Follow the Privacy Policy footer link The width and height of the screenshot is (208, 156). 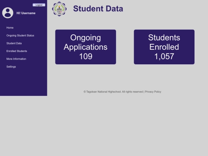click(153, 92)
